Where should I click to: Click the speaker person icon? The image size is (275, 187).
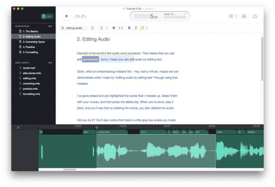[x=102, y=28]
